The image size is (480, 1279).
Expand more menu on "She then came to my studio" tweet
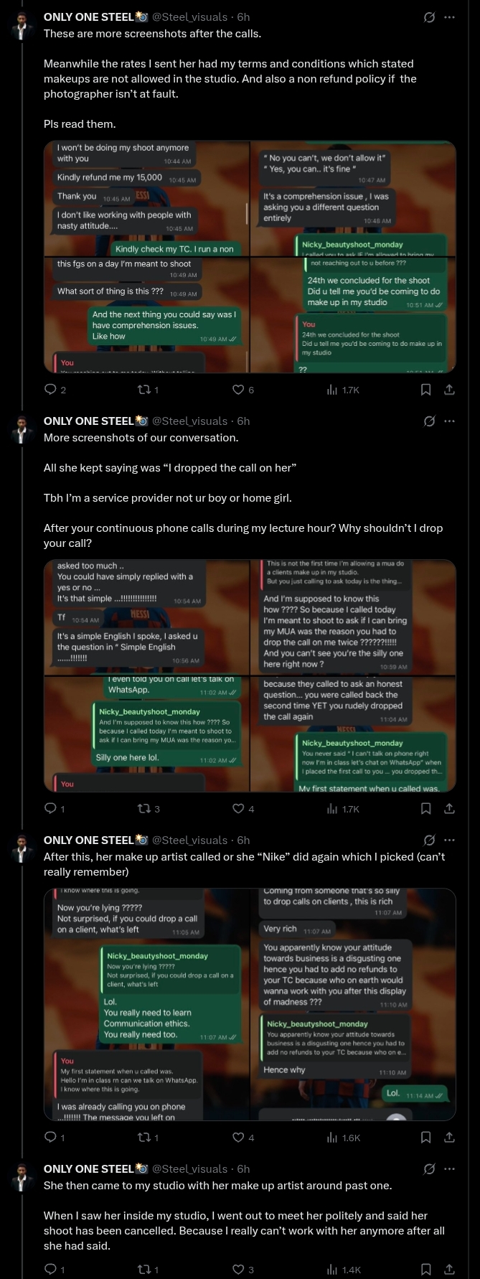(450, 1169)
